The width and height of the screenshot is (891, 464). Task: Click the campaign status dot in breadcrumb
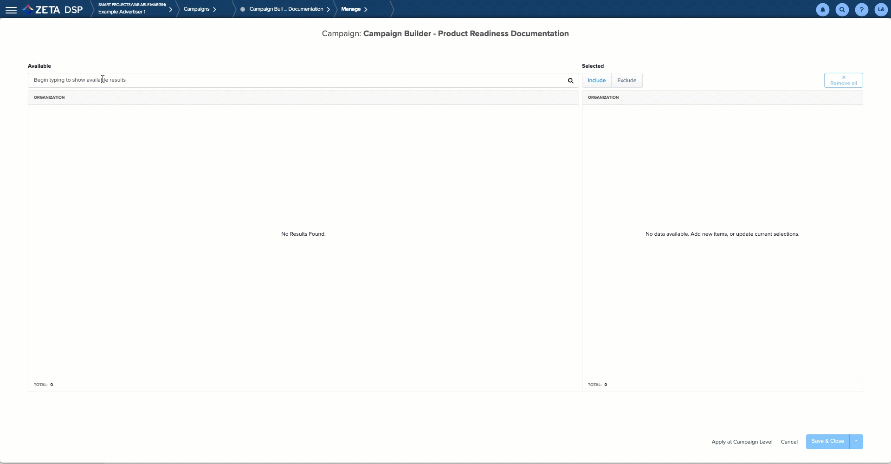tap(243, 9)
